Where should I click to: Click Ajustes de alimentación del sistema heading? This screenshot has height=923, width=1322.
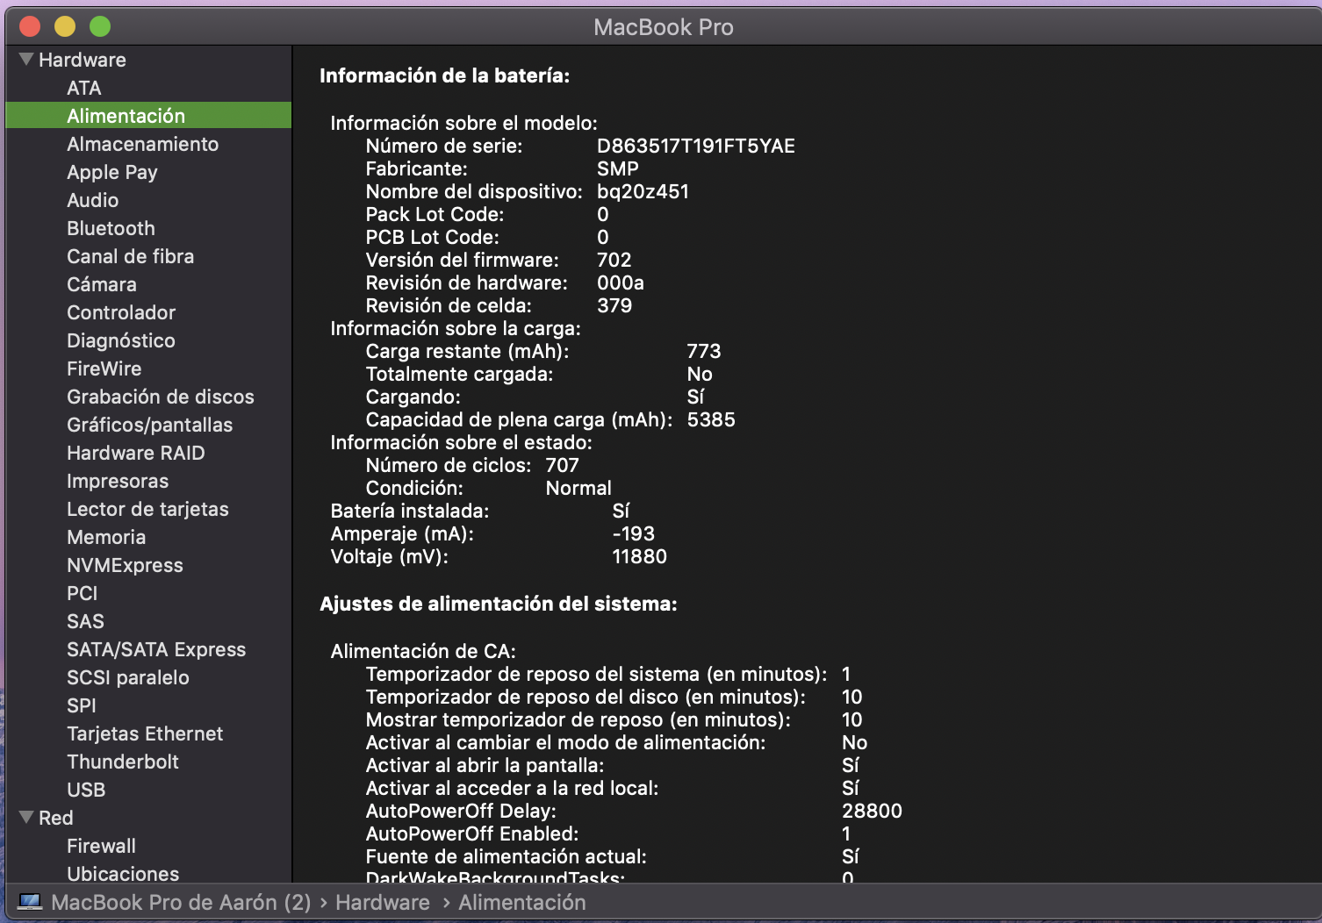499,604
